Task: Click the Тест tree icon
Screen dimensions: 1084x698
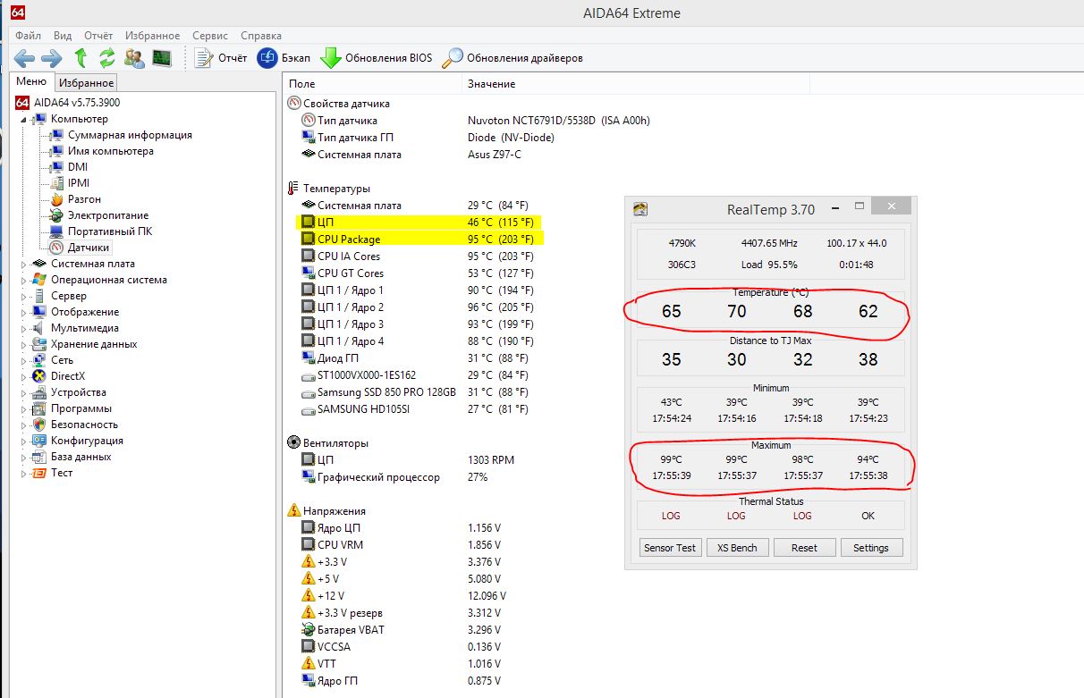Action: 38,473
